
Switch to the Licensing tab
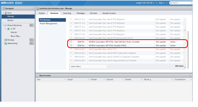pyautogui.click(x=67, y=13)
